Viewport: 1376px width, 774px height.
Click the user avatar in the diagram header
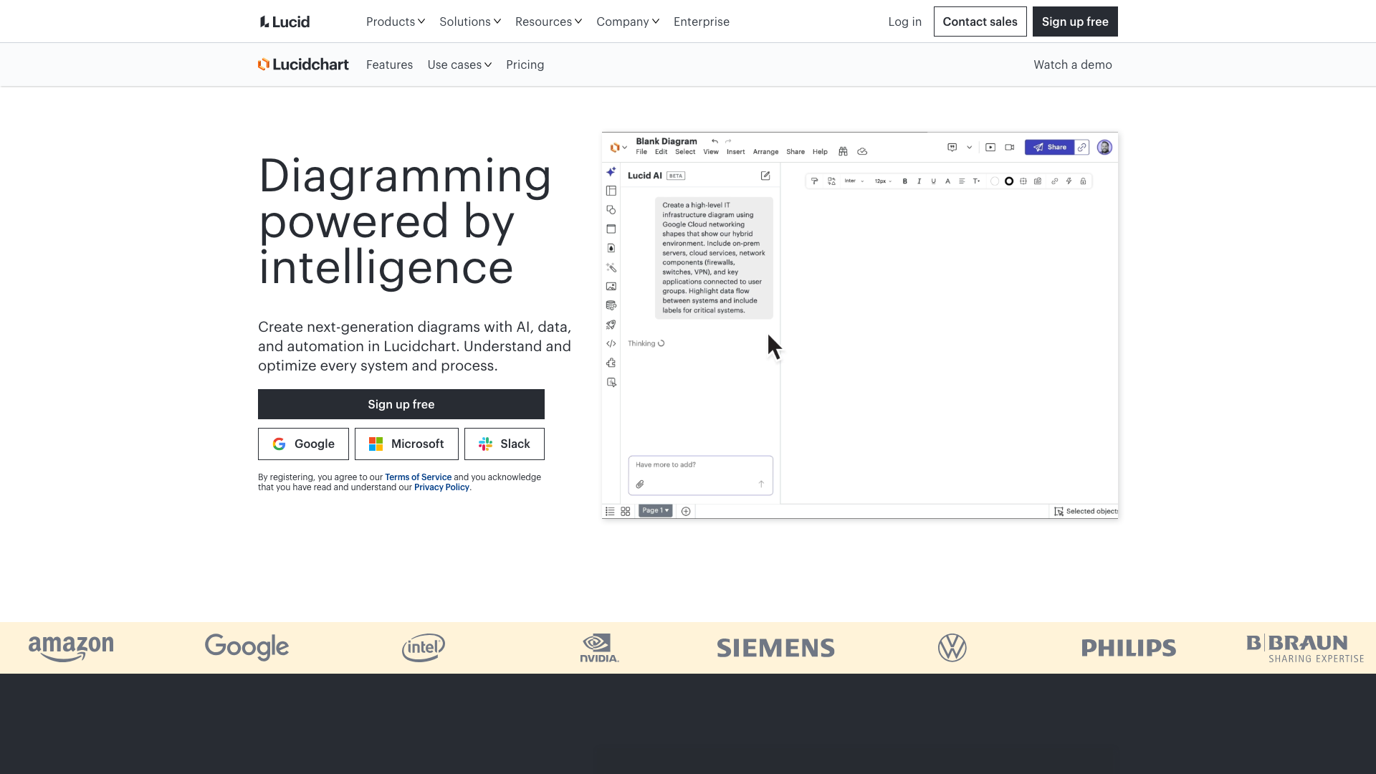click(1104, 147)
